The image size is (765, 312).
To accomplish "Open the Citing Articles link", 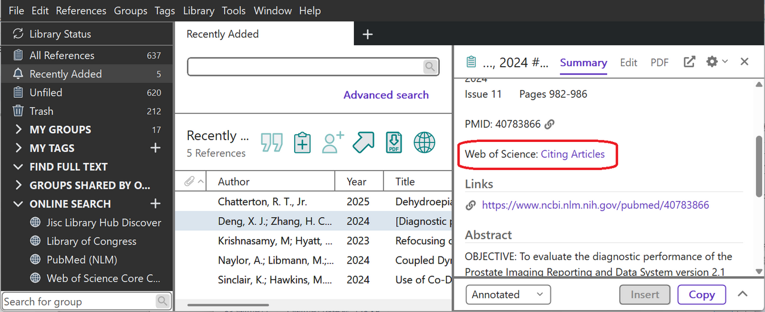I will 573,154.
